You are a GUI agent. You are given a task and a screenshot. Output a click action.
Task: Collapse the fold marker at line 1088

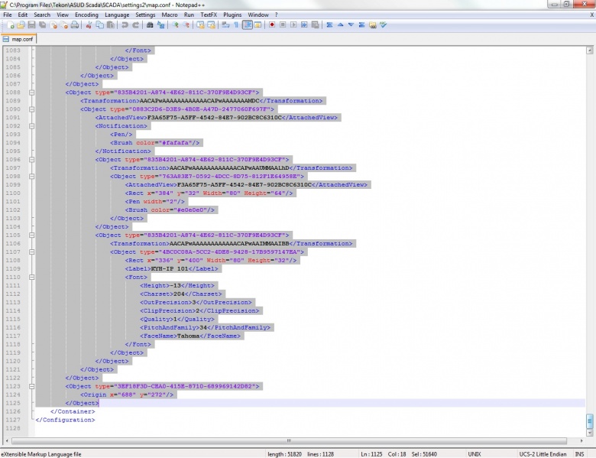[x=31, y=92]
